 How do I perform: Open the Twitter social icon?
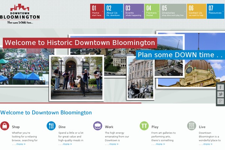point(220,94)
